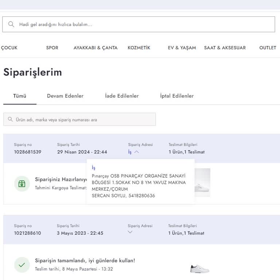280x280 pixels.
Task: Select the Tümü orders tab
Action: point(20,96)
